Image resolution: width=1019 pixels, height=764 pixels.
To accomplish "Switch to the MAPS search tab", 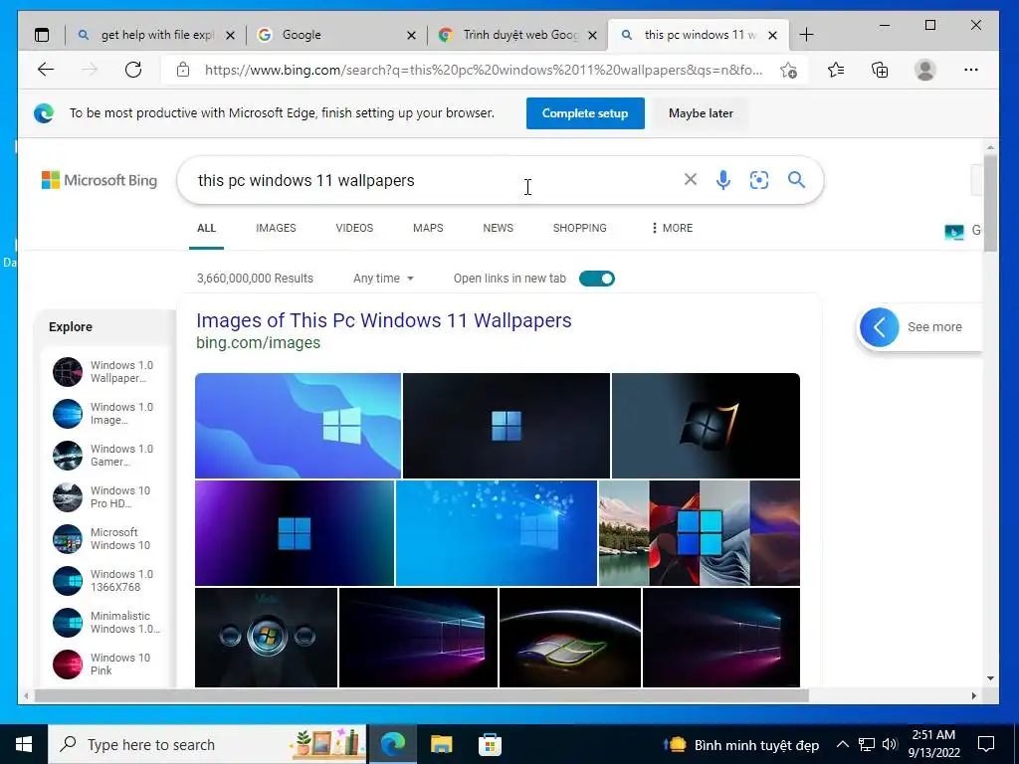I will [x=428, y=228].
